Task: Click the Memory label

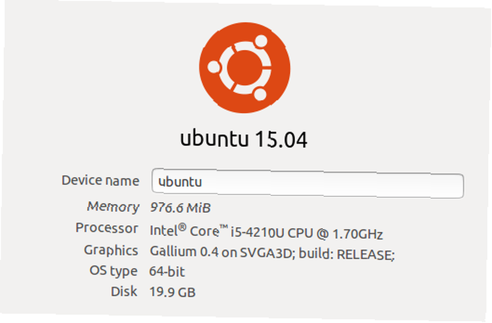Action: [113, 206]
